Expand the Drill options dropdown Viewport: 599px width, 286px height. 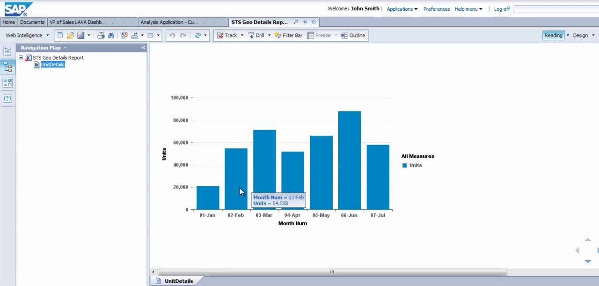pyautogui.click(x=270, y=35)
